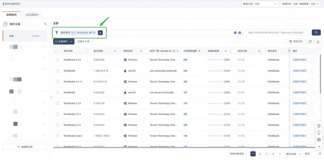Open the 职场/分组 dropdown
Screen dimensions: 324x160
[260, 4]
